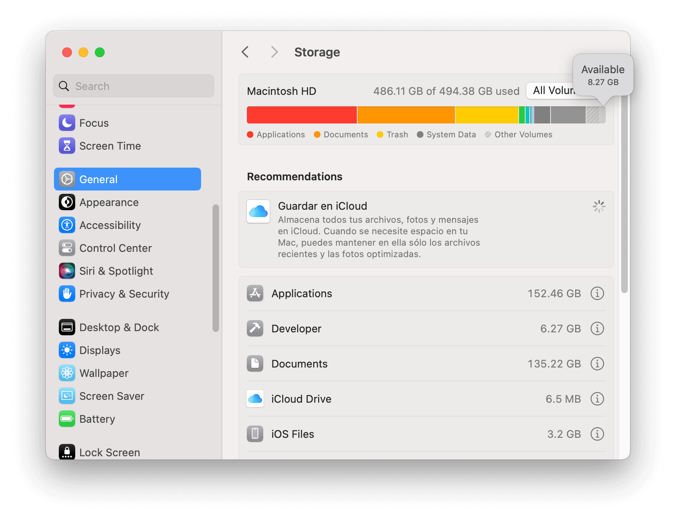The image size is (676, 520).
Task: Click the Guardar en iCloud title
Action: (x=322, y=206)
